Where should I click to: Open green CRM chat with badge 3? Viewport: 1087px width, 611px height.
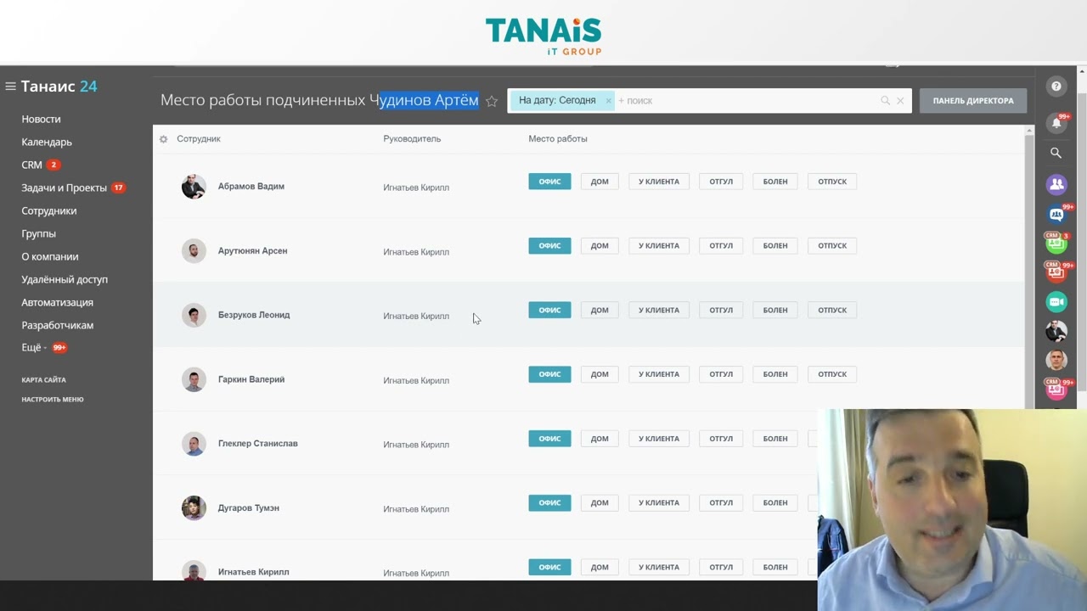1056,244
